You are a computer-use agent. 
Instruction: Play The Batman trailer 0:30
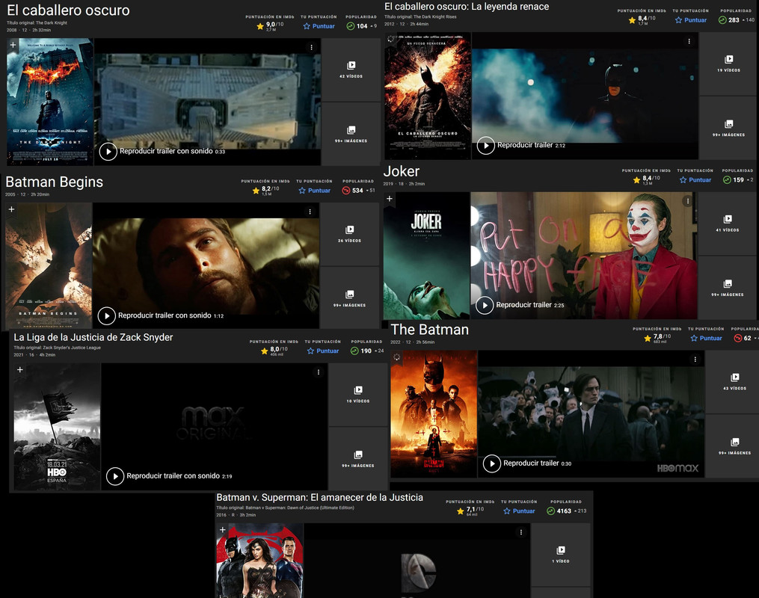(x=527, y=463)
